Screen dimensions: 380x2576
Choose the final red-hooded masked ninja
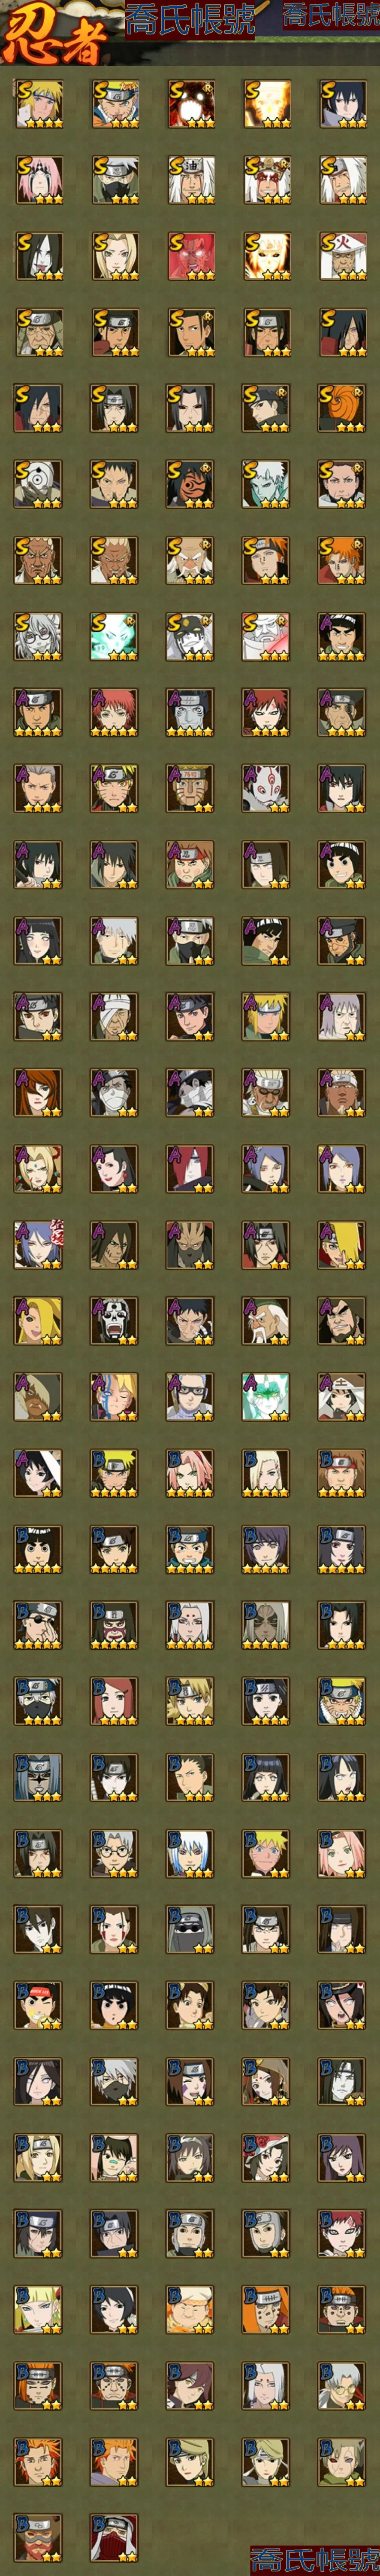(114, 2536)
